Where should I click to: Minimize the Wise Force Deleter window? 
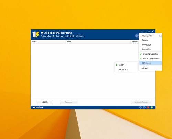[x=145, y=31]
